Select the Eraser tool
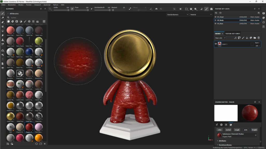This screenshot has height=149, width=266. click(3, 18)
